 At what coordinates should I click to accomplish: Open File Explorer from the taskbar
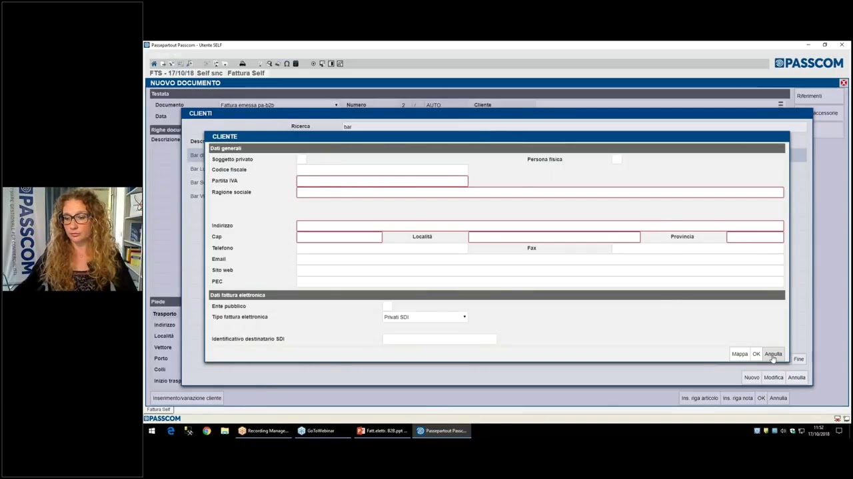tap(225, 431)
